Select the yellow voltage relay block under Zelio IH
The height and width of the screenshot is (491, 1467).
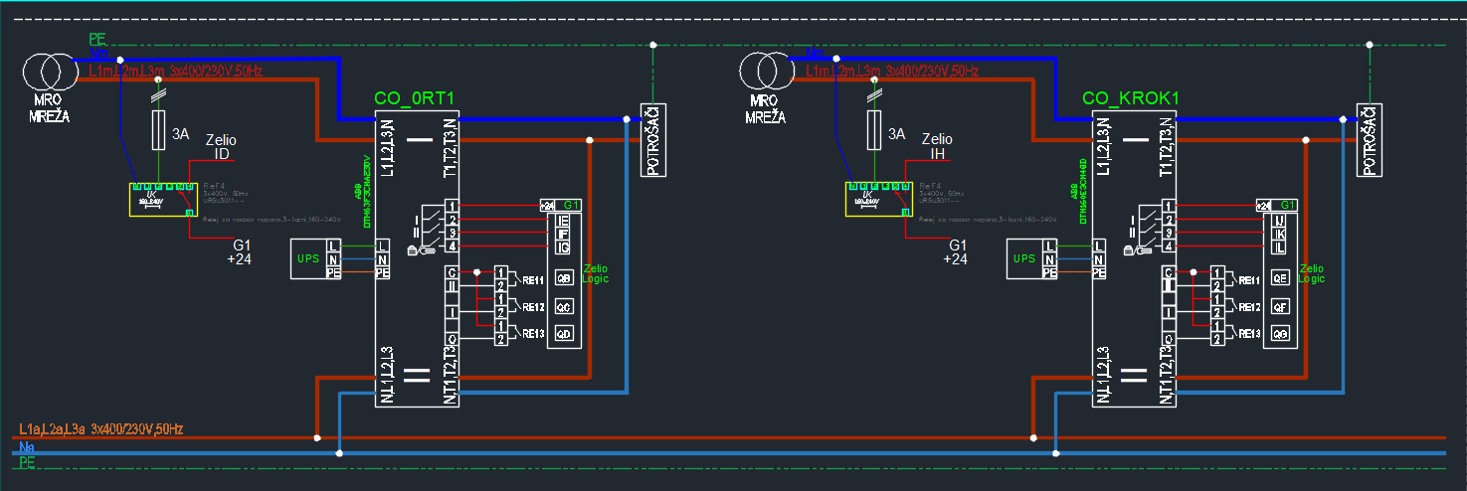click(x=877, y=199)
